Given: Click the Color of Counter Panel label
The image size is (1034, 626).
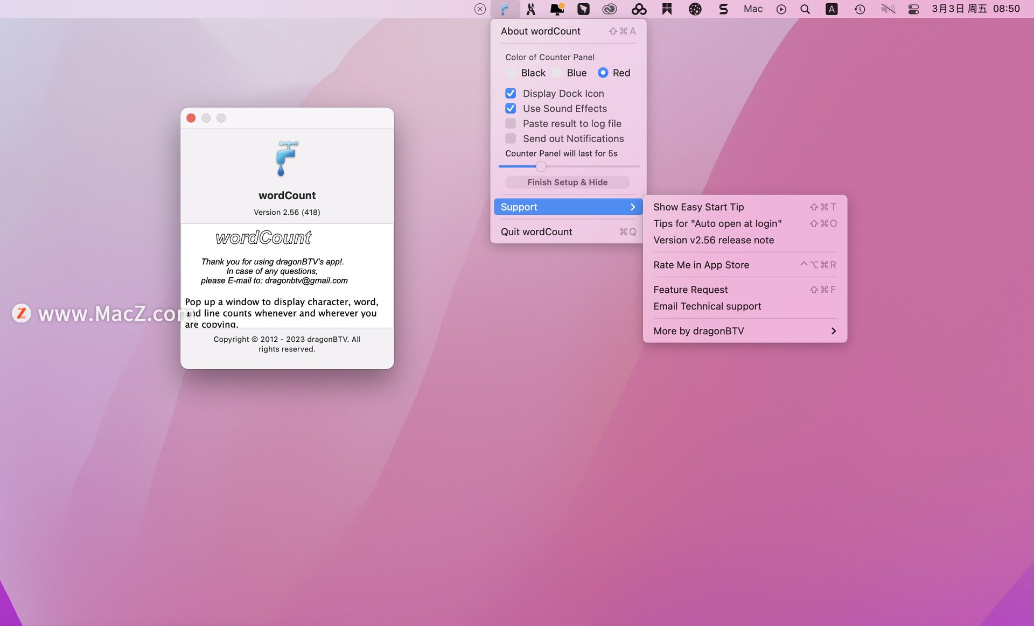Looking at the screenshot, I should tap(550, 58).
